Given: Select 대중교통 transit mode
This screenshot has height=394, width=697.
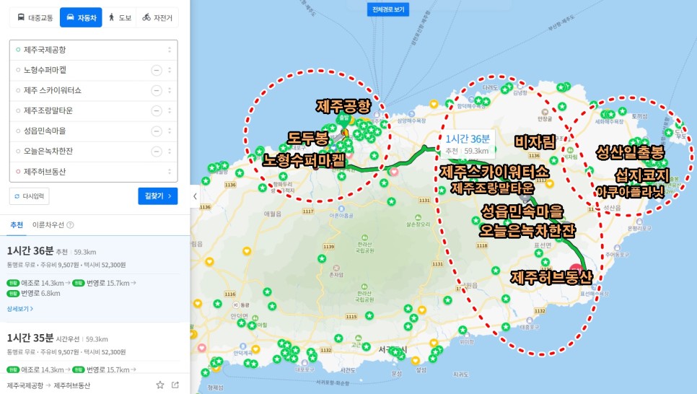Looking at the screenshot, I should [35, 18].
